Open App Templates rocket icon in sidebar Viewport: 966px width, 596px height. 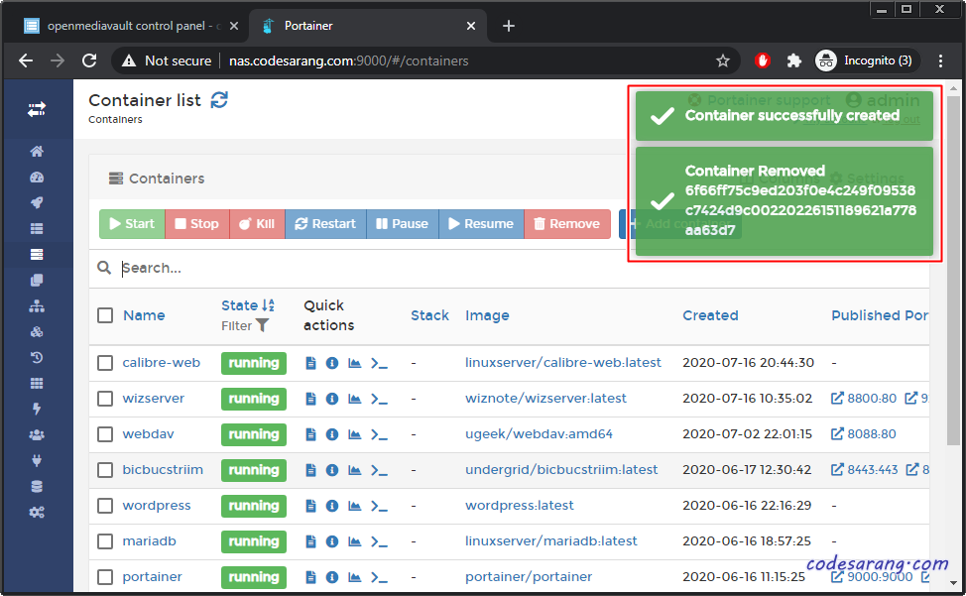[x=37, y=203]
